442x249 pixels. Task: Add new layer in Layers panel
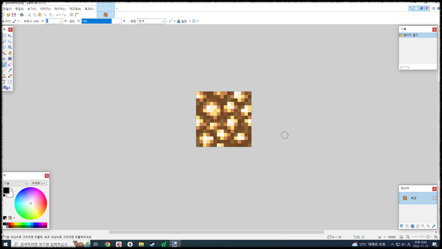(x=402, y=226)
